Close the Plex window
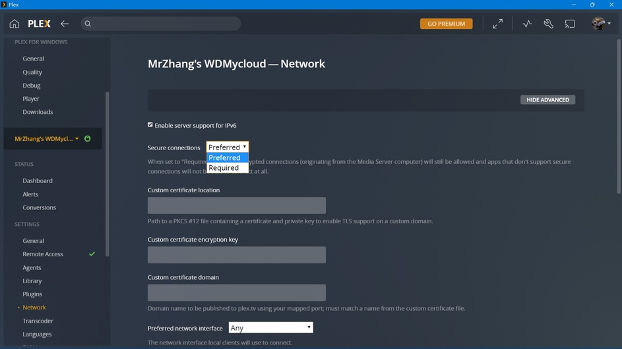This screenshot has width=622, height=349. coord(611,5)
